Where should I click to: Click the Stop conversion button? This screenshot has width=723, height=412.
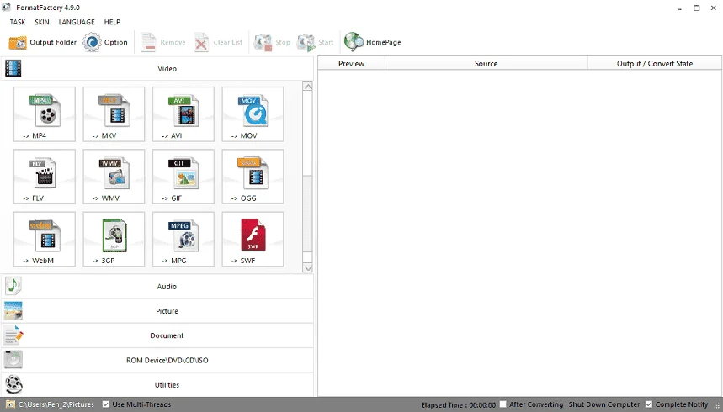click(272, 42)
